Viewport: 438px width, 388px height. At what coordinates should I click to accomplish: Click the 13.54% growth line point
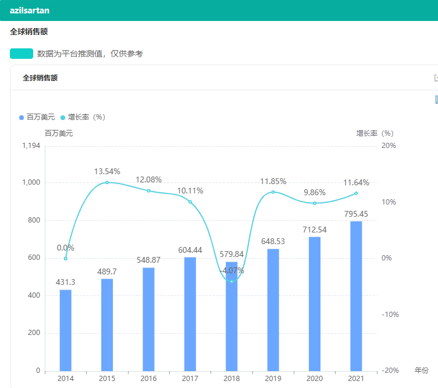pyautogui.click(x=107, y=182)
